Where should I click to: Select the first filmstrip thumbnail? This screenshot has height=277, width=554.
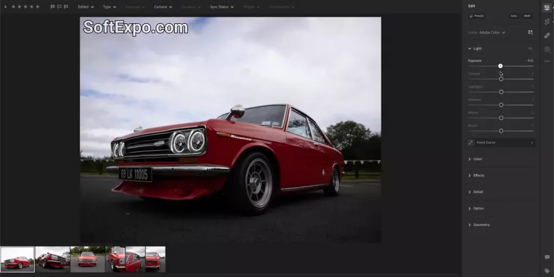[17, 259]
